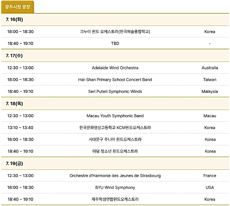Click the Macau country cell
The height and width of the screenshot is (206, 230).
(210, 116)
